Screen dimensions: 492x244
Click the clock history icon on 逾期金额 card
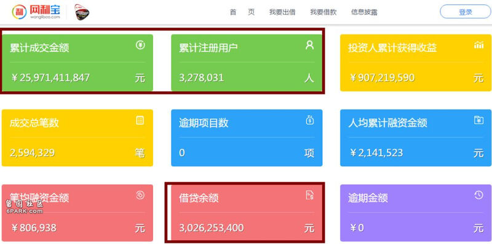click(x=479, y=196)
